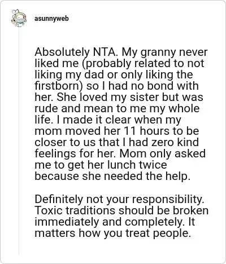Click the line 'me to get her lunch twice'
Viewport: 226px width, 264px height.
(x=101, y=165)
